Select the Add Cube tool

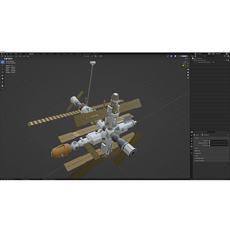[x=3, y=89]
